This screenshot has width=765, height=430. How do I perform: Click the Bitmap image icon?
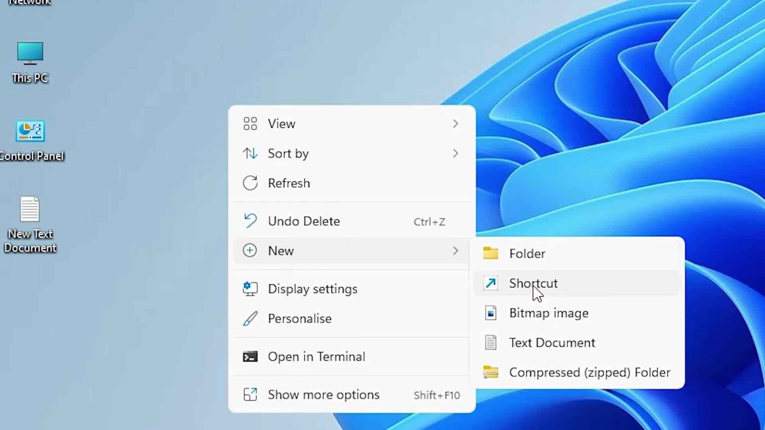pos(490,313)
